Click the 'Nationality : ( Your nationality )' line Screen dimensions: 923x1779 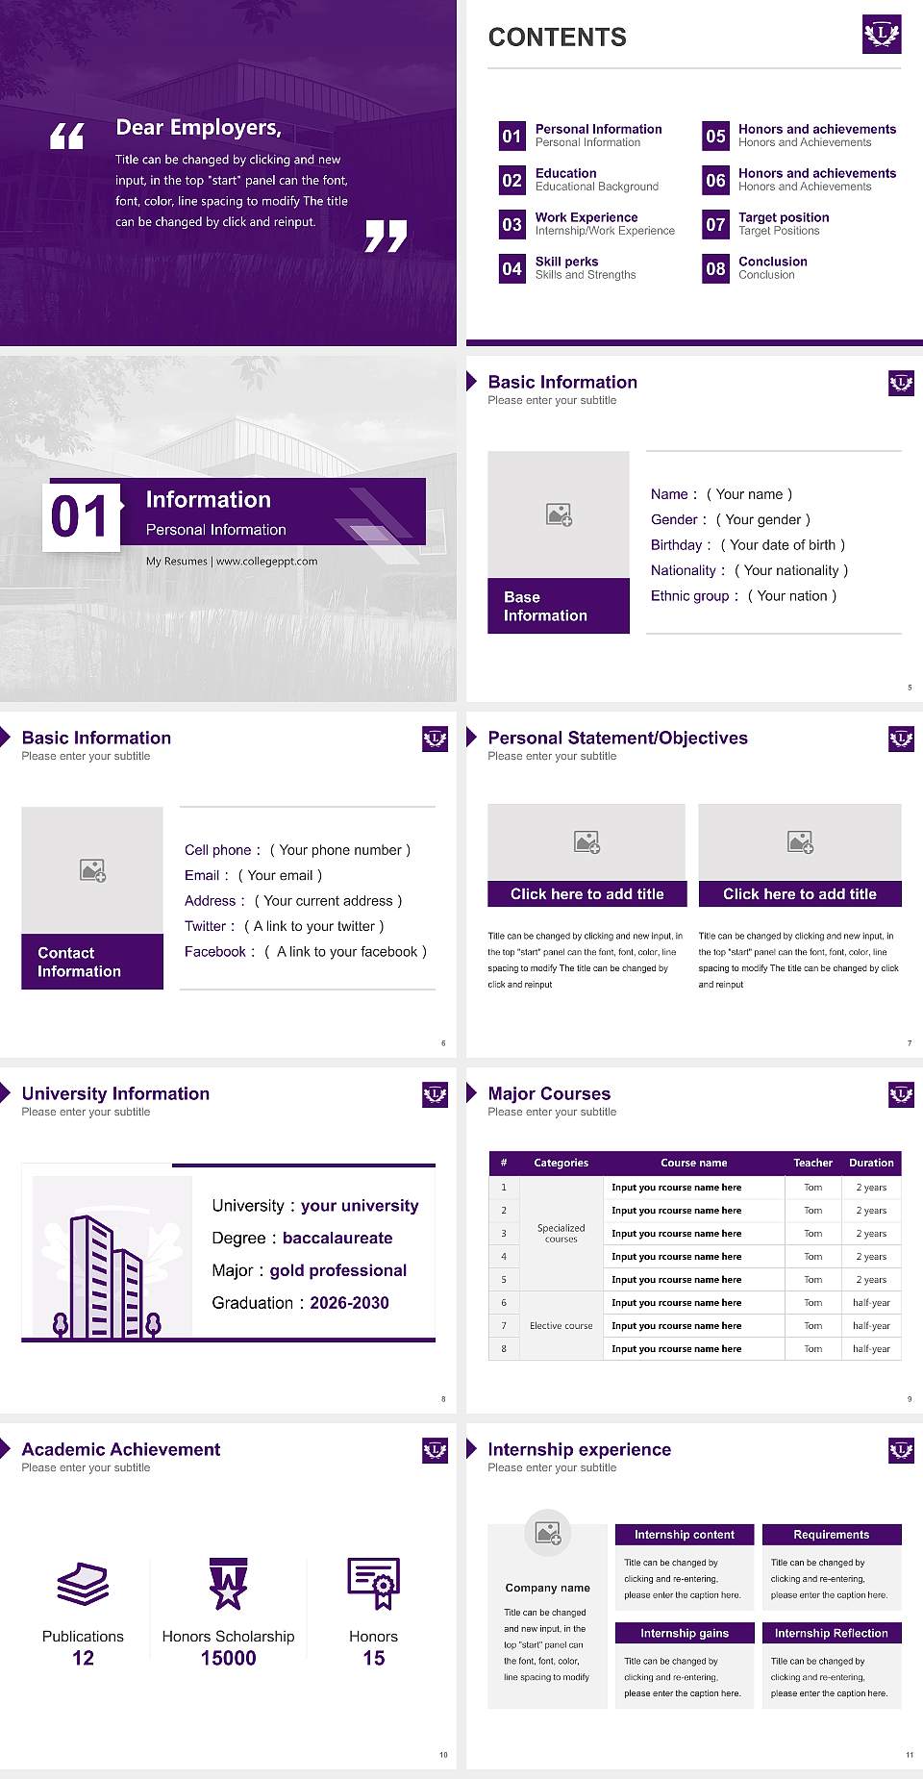pyautogui.click(x=749, y=570)
